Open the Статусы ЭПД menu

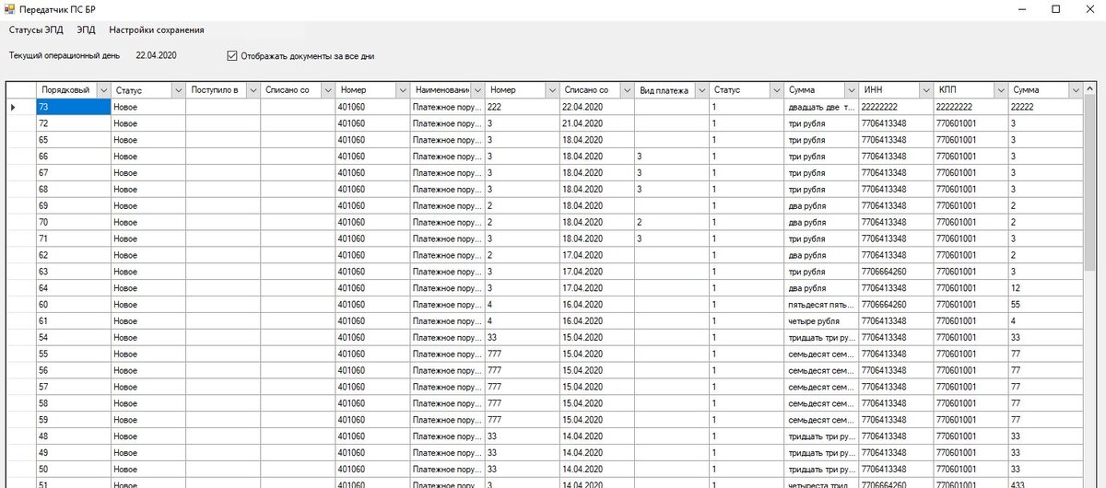coord(36,29)
